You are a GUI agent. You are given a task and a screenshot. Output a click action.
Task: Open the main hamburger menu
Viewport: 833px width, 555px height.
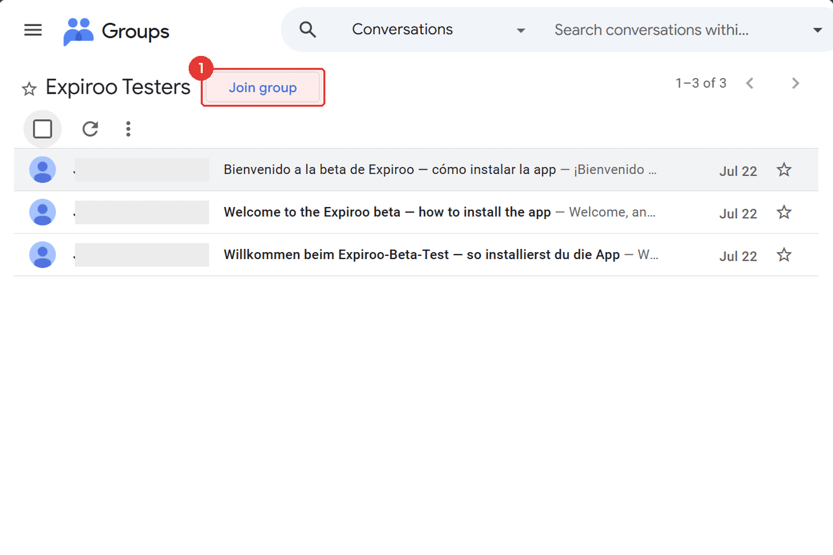pos(33,30)
